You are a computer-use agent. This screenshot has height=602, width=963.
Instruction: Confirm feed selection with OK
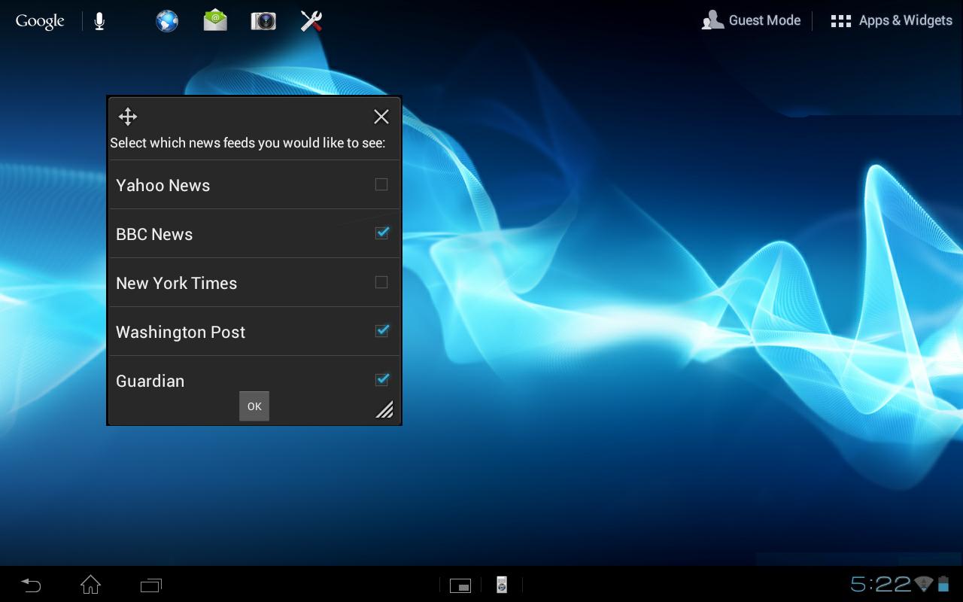254,406
